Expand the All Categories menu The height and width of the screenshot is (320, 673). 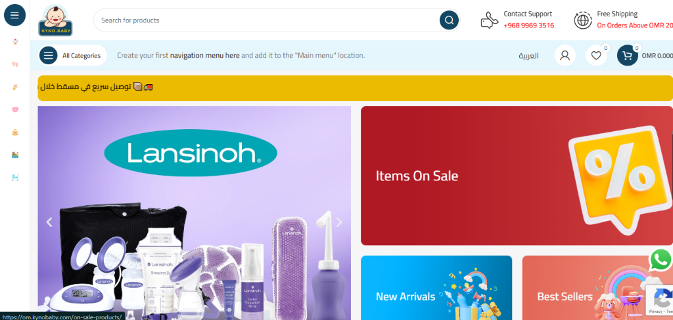point(72,55)
